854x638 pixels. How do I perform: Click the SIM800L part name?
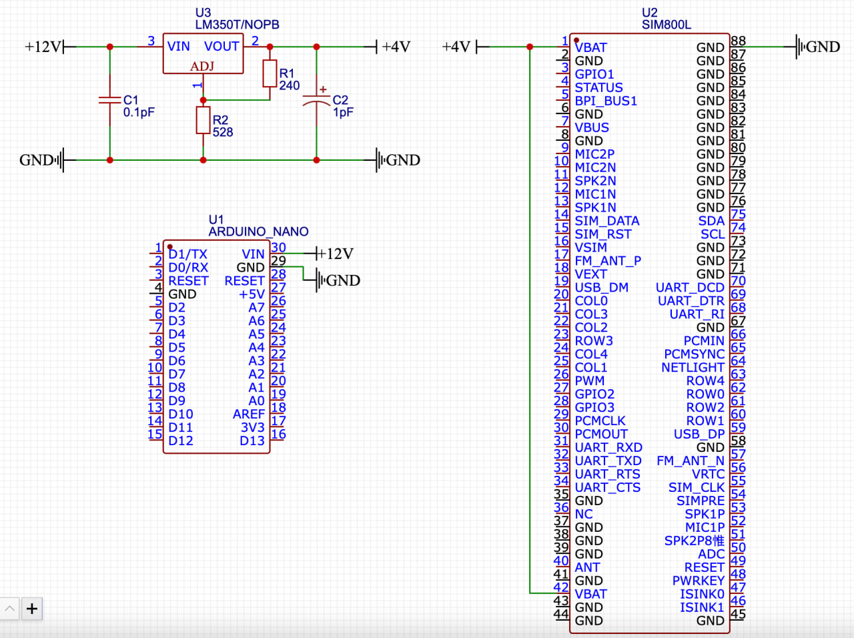(x=667, y=25)
